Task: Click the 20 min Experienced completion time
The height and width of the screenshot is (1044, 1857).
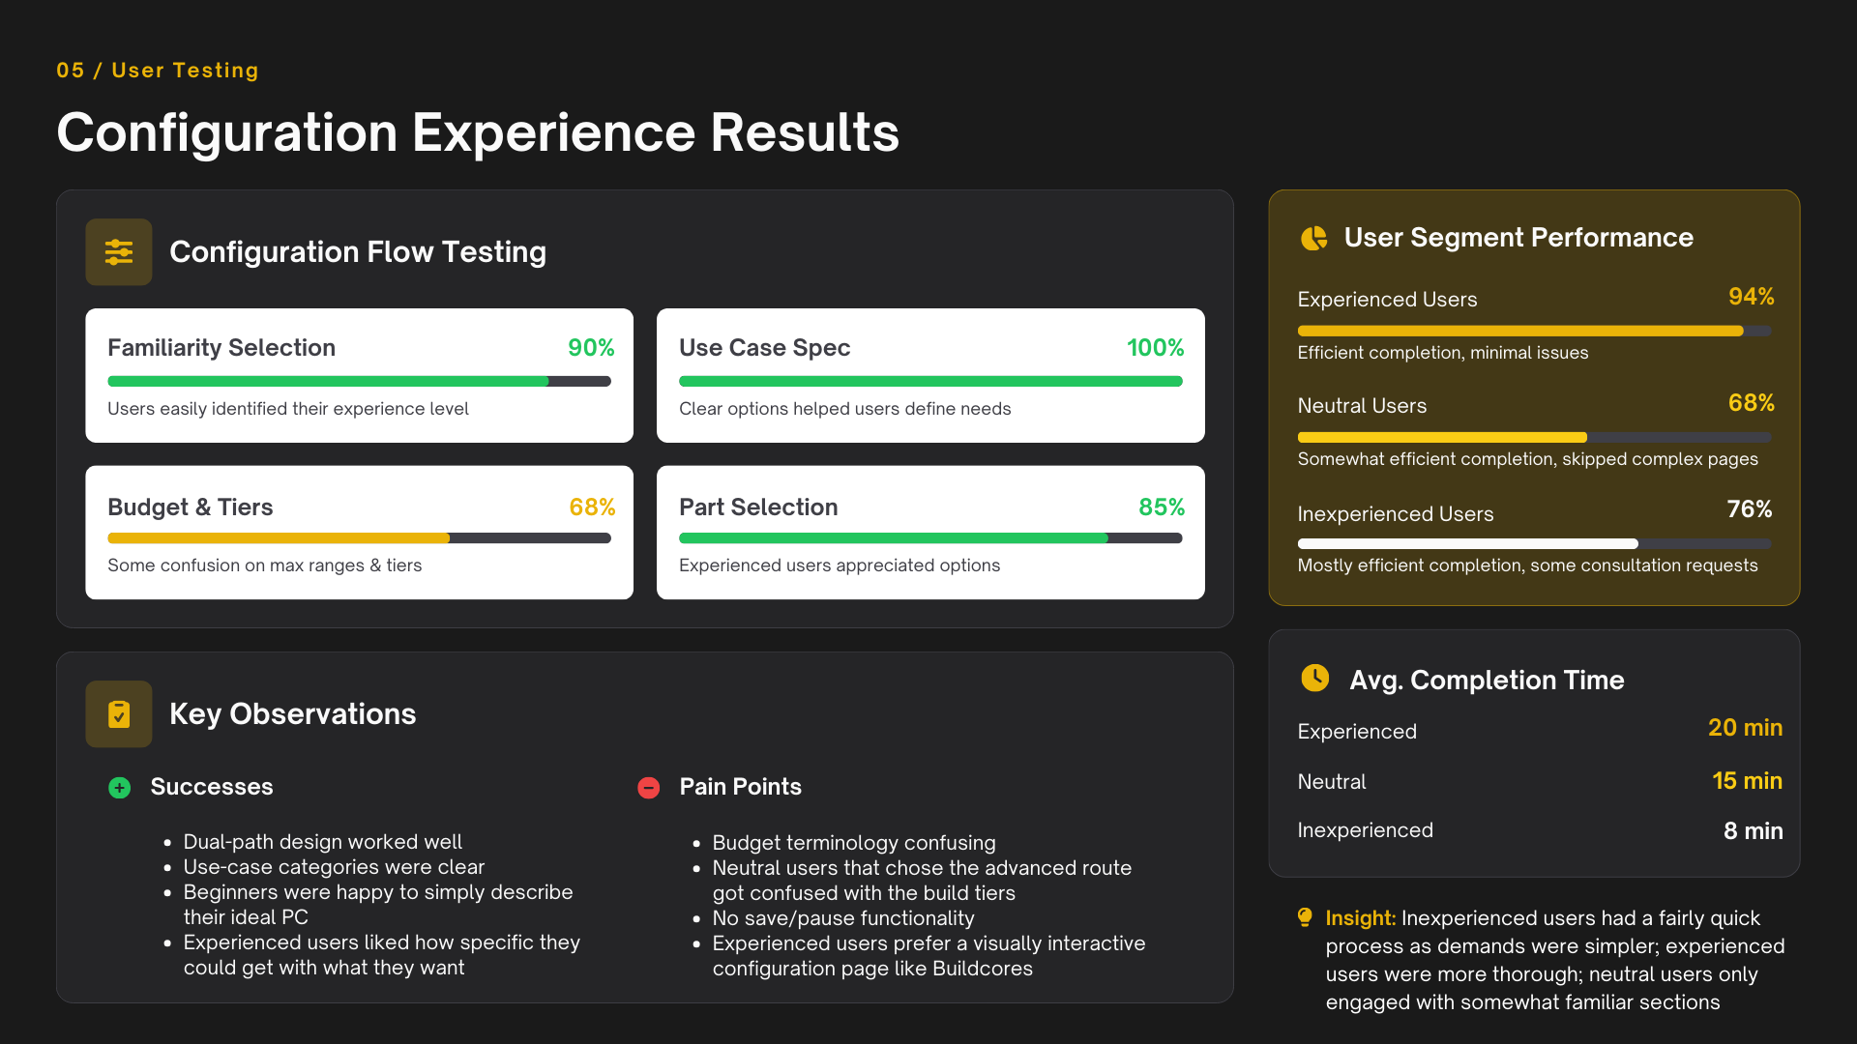Action: click(x=1745, y=728)
